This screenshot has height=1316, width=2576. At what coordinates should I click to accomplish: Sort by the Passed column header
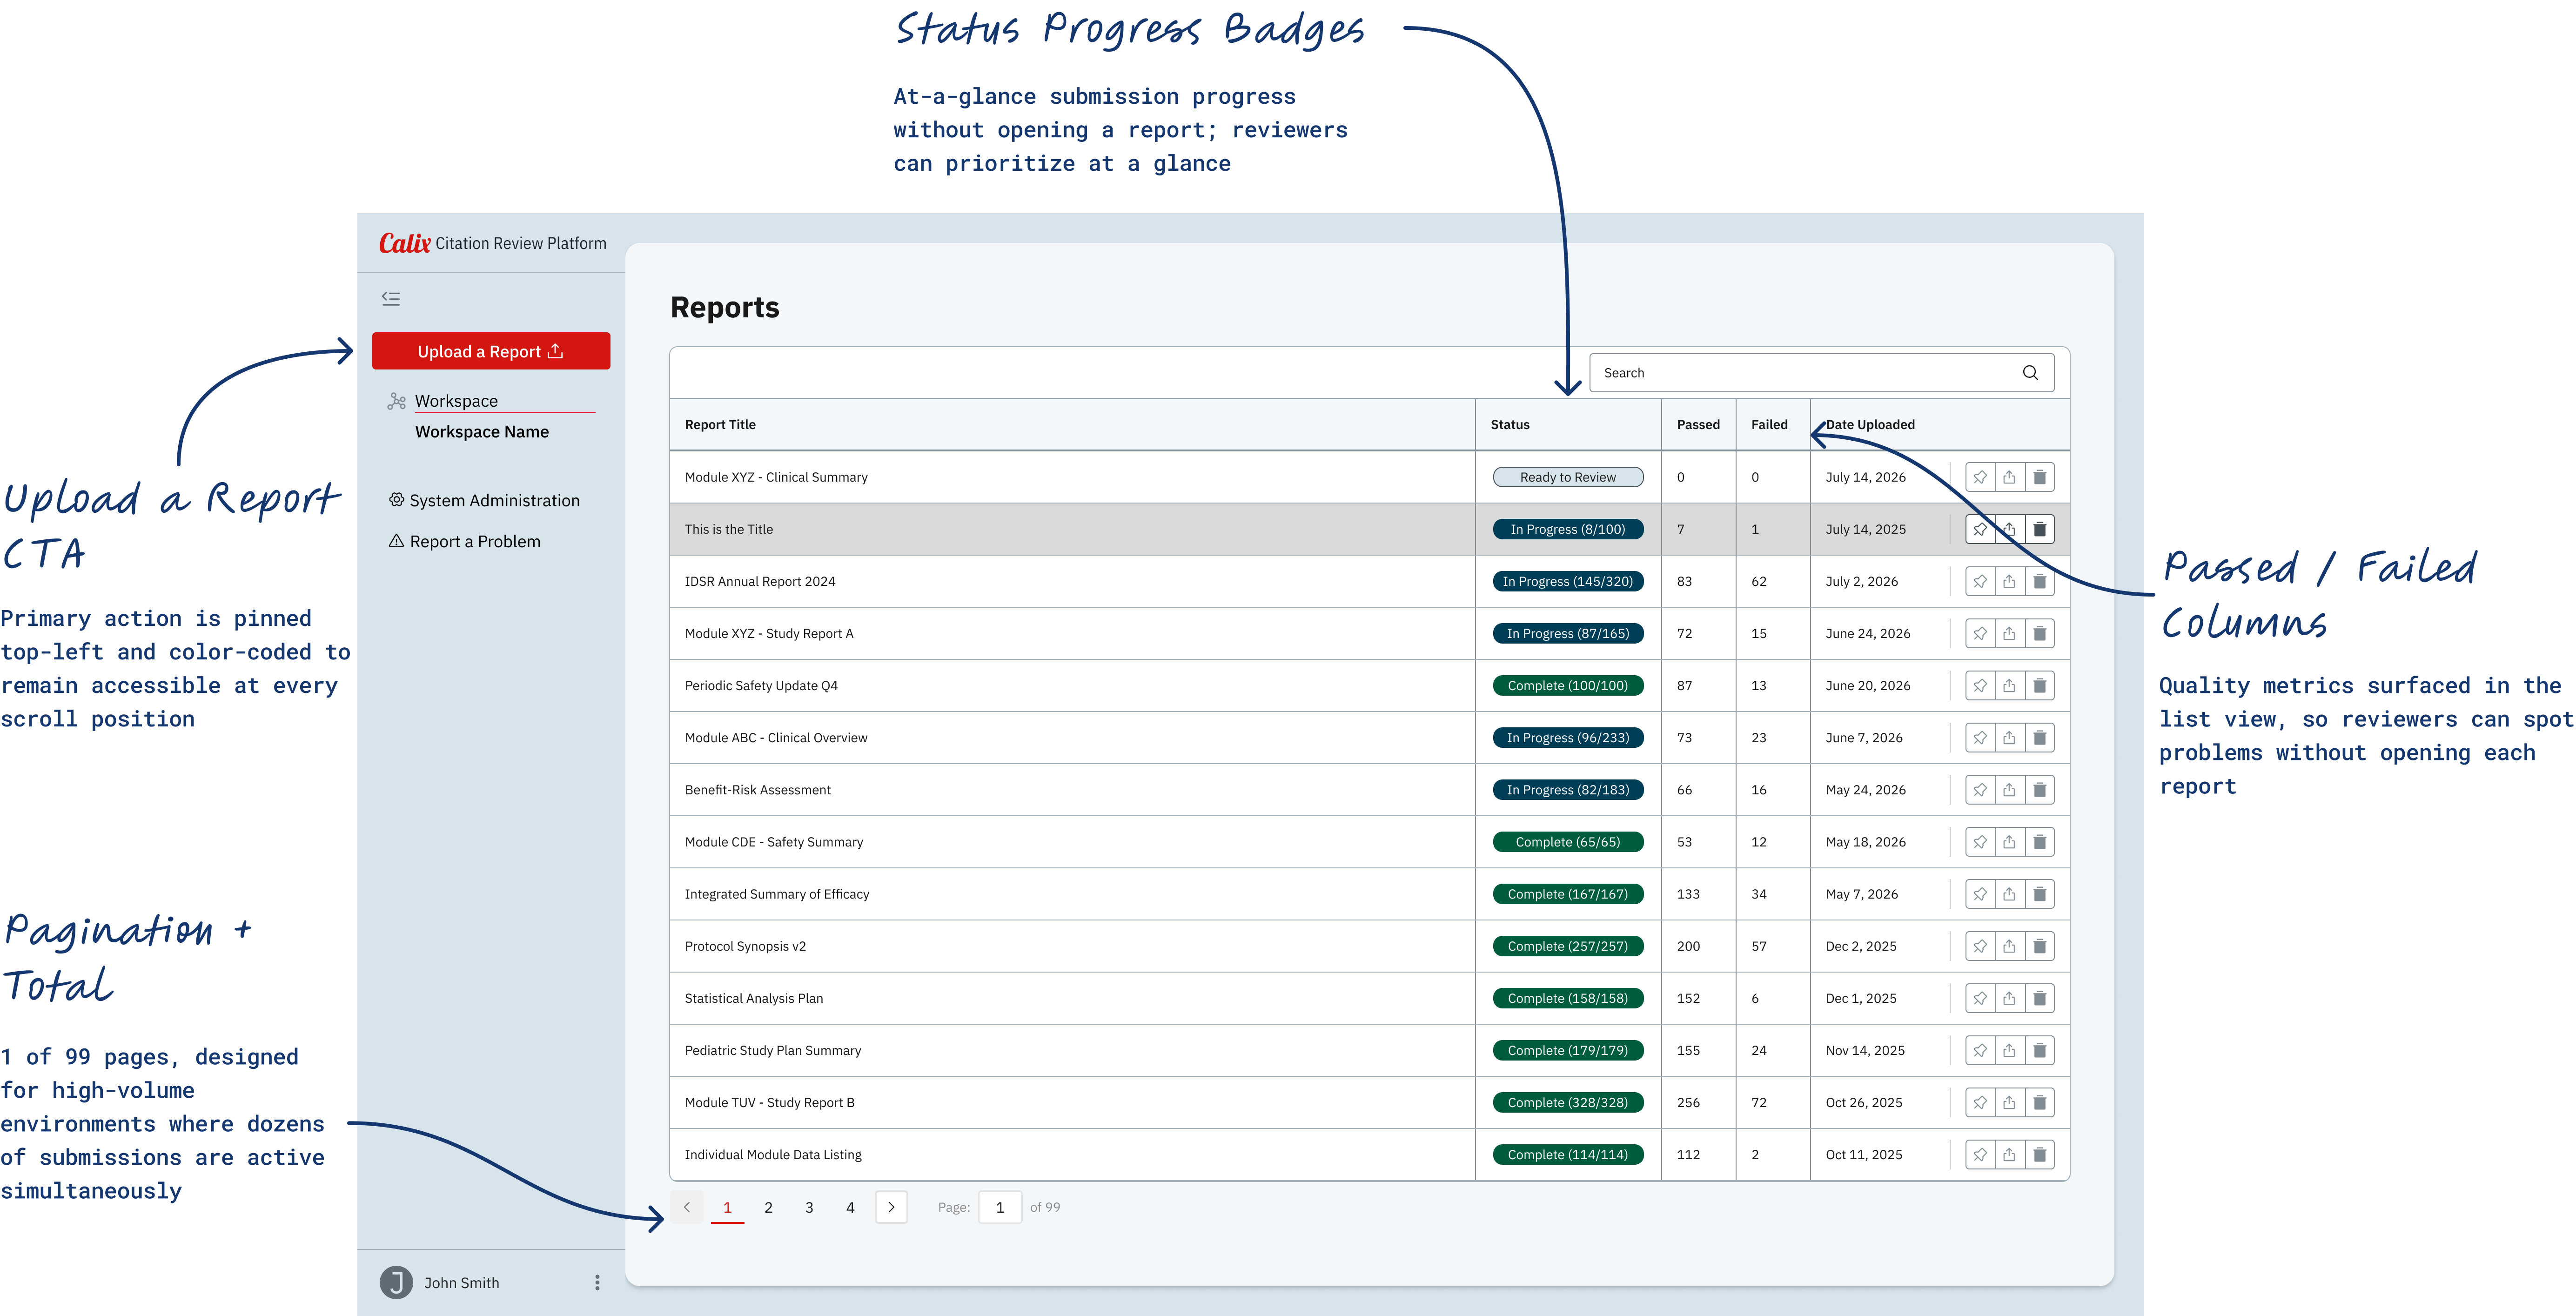tap(1698, 424)
